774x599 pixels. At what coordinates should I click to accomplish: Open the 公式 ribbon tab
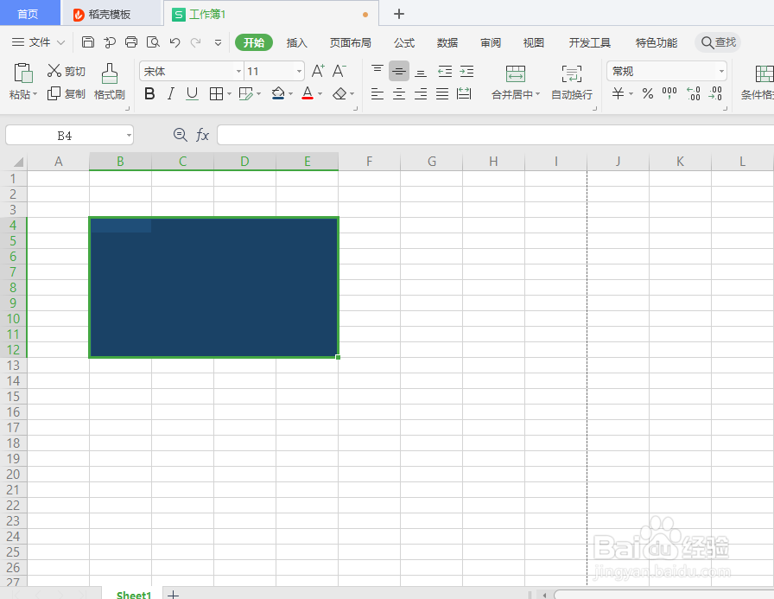(404, 43)
